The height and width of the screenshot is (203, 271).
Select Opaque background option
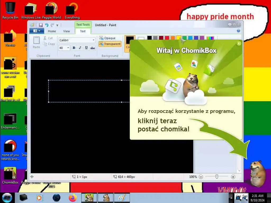click(x=107, y=38)
